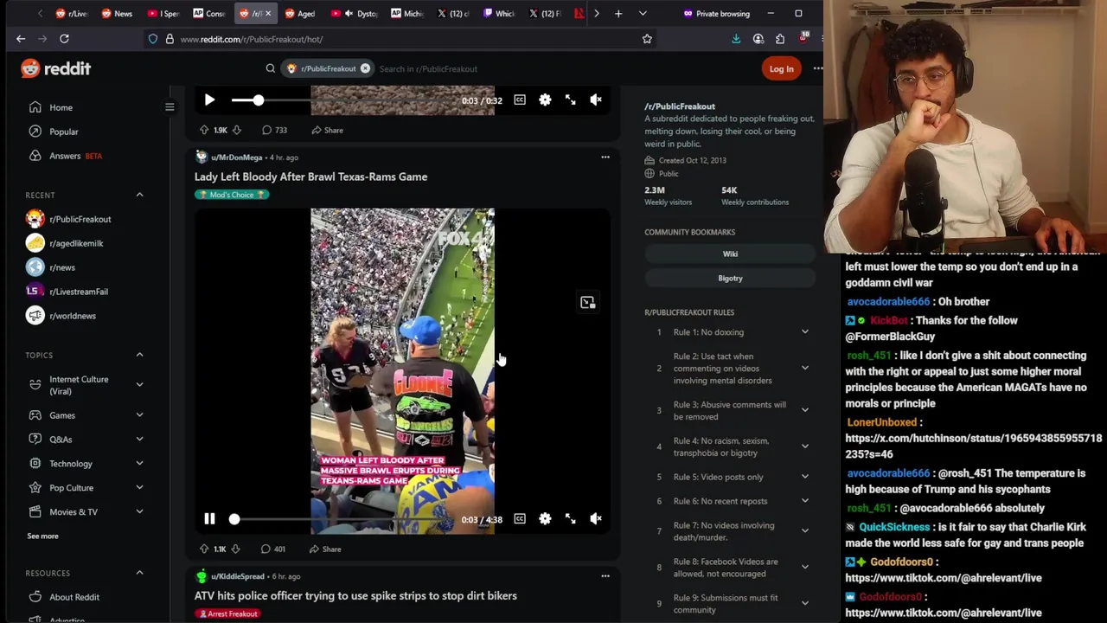Open the Bigotry community bookmark
Image resolution: width=1107 pixels, height=623 pixels.
pos(730,279)
